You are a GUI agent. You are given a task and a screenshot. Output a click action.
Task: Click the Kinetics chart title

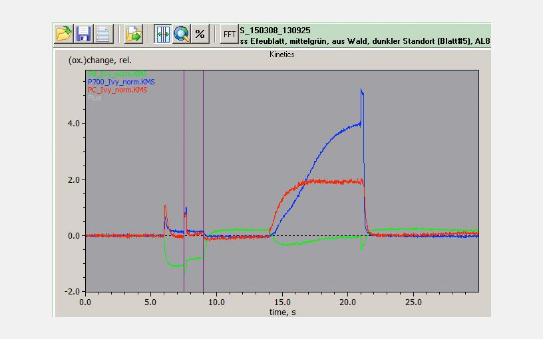pyautogui.click(x=282, y=55)
